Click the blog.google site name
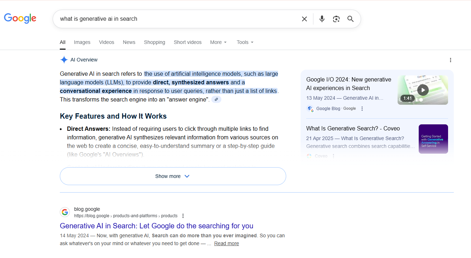This screenshot has height=258, width=471. [87, 209]
